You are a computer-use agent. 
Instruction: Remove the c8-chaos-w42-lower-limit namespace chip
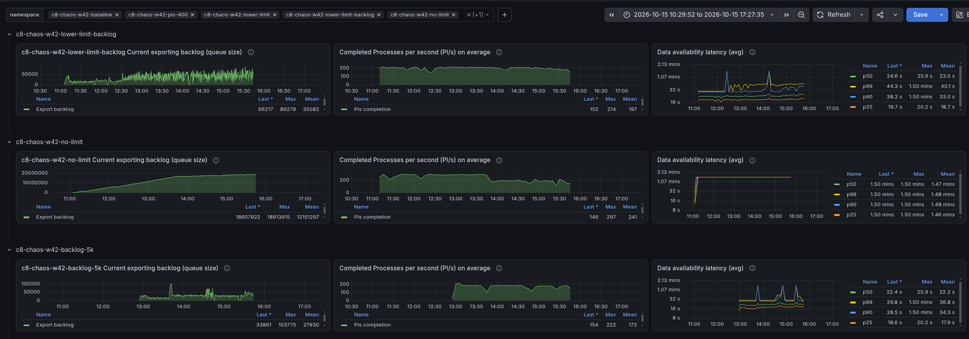[274, 15]
